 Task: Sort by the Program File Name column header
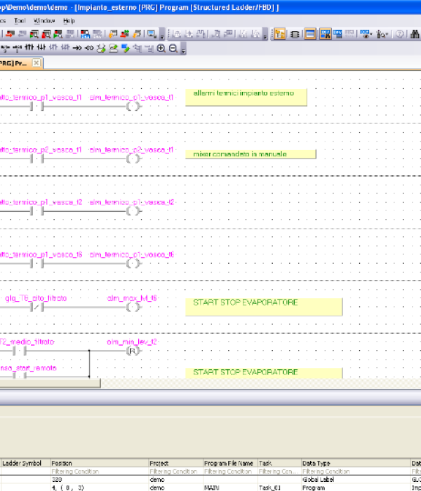pos(230,463)
